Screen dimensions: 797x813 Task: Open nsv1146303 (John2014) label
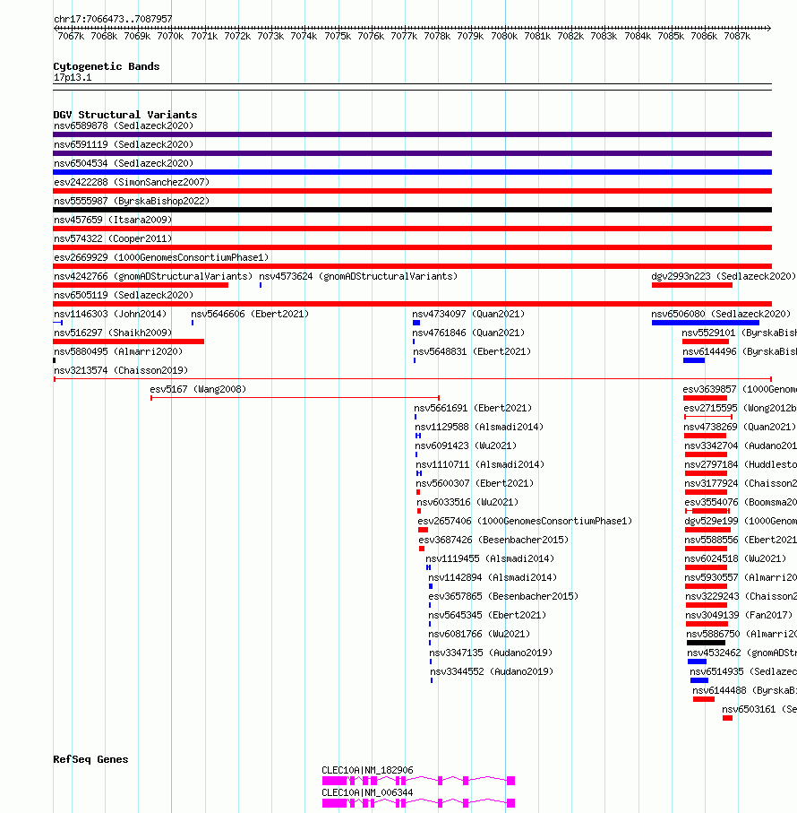point(110,315)
